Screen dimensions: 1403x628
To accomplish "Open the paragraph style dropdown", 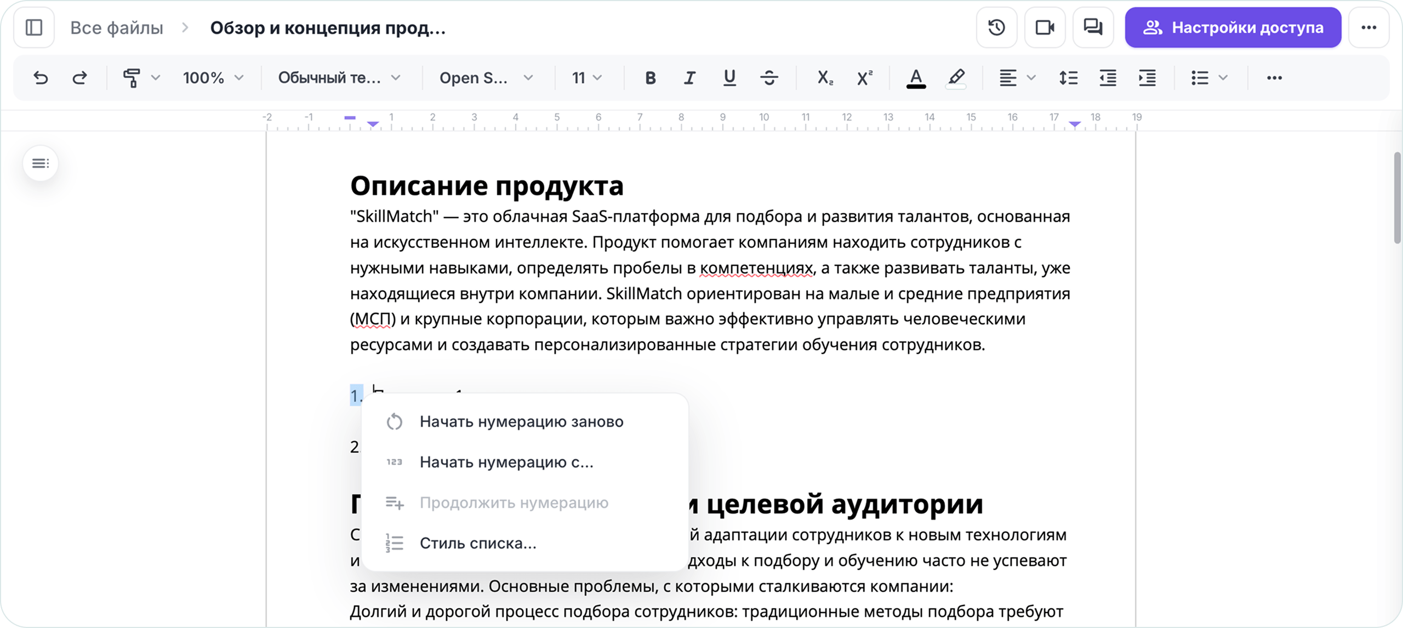I will pyautogui.click(x=339, y=78).
